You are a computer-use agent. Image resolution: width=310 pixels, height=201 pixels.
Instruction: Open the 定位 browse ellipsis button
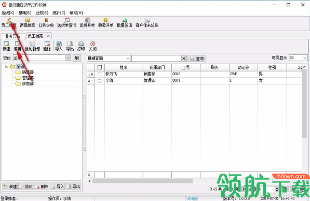[68, 58]
